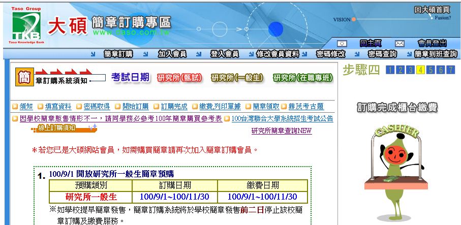
Task: Open the 簡章訂購 menu item
Action: coord(118,54)
